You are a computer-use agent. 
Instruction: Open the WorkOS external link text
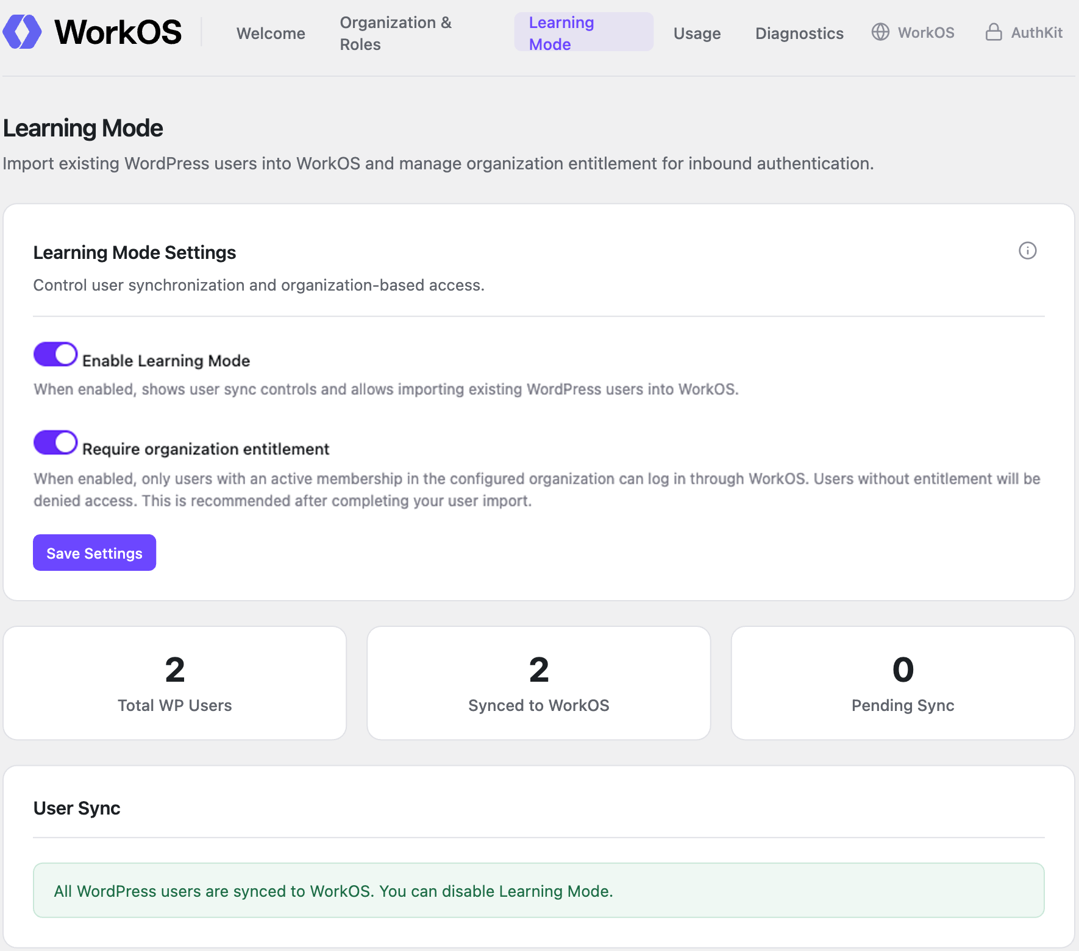(x=926, y=32)
